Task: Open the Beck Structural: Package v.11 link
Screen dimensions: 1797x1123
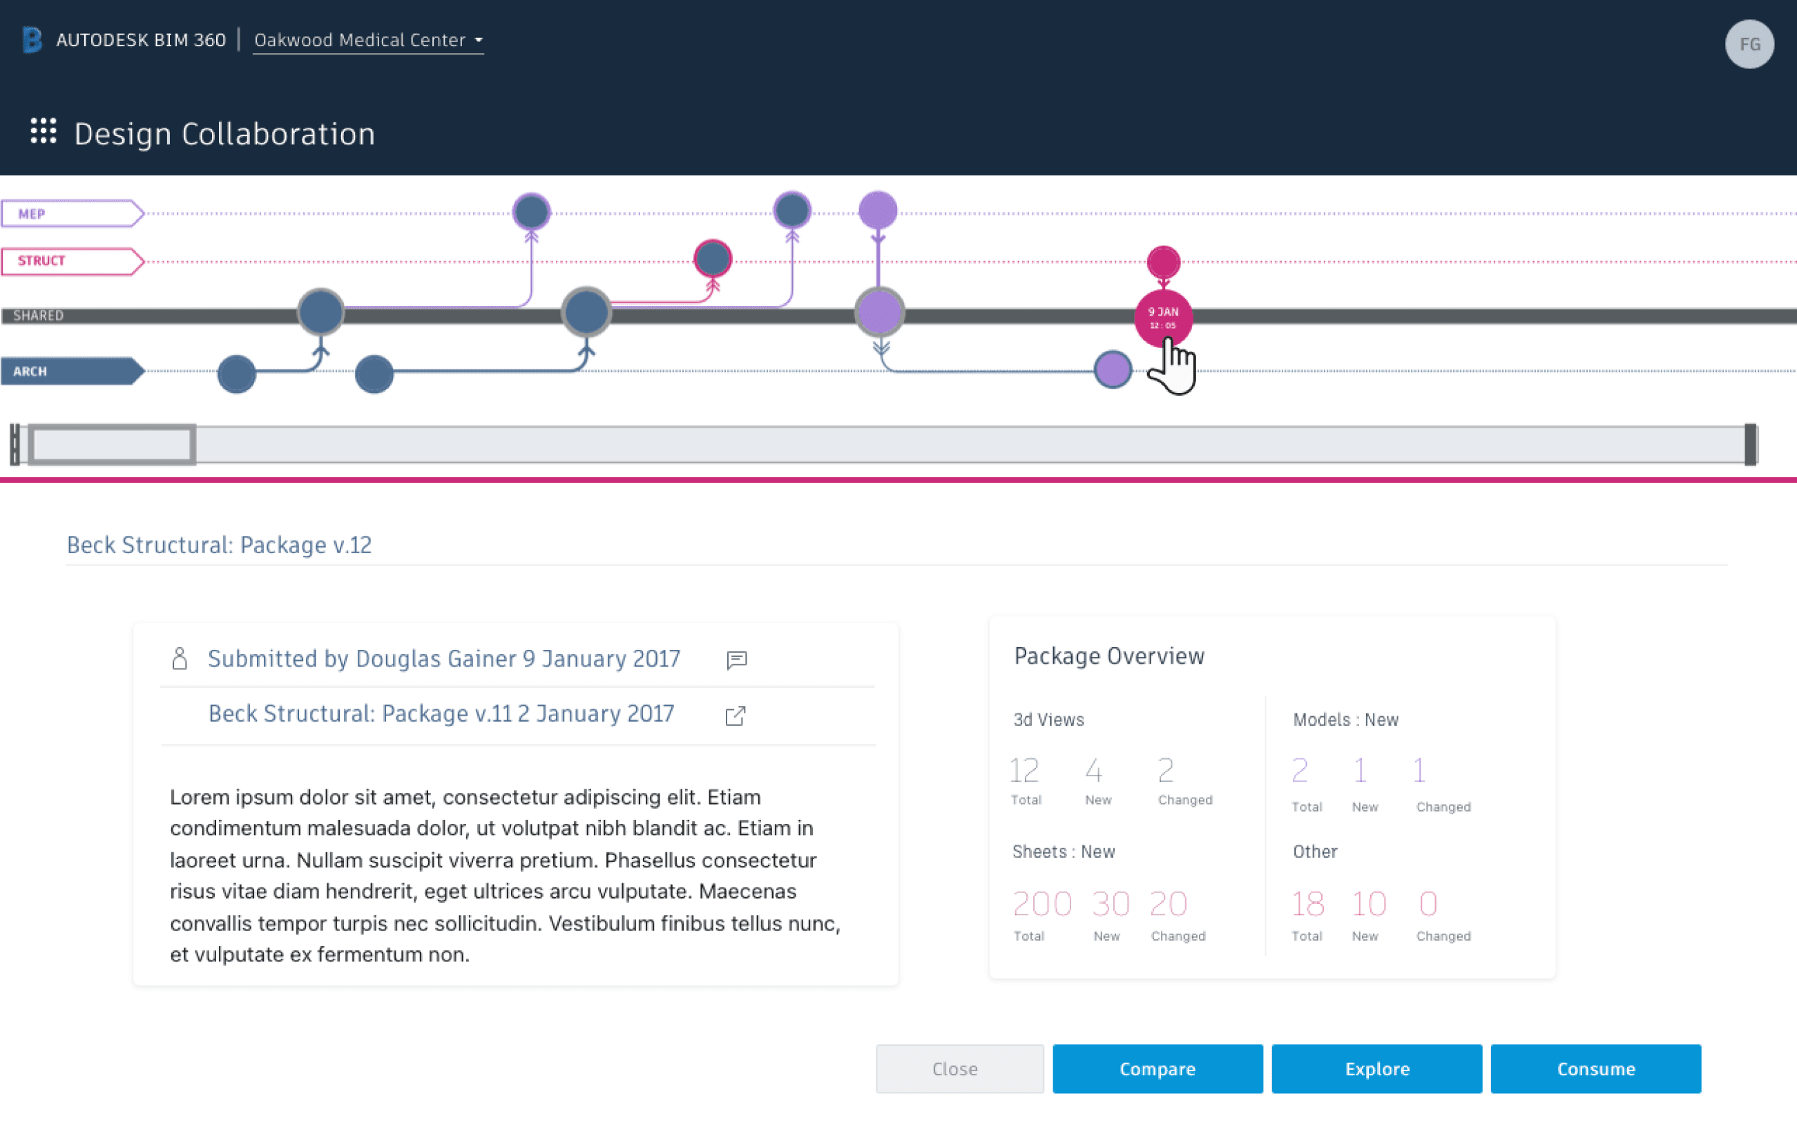Action: [x=441, y=713]
